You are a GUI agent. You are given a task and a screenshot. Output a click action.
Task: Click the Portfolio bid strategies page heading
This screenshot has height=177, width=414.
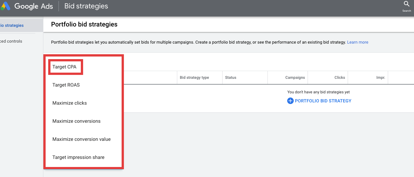84,24
